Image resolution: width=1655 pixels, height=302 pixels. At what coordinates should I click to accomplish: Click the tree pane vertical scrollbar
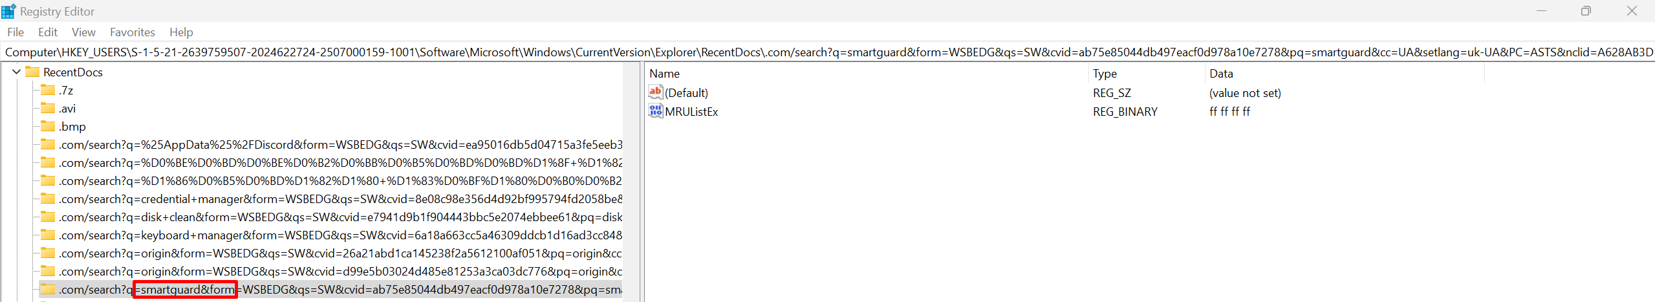point(632,182)
